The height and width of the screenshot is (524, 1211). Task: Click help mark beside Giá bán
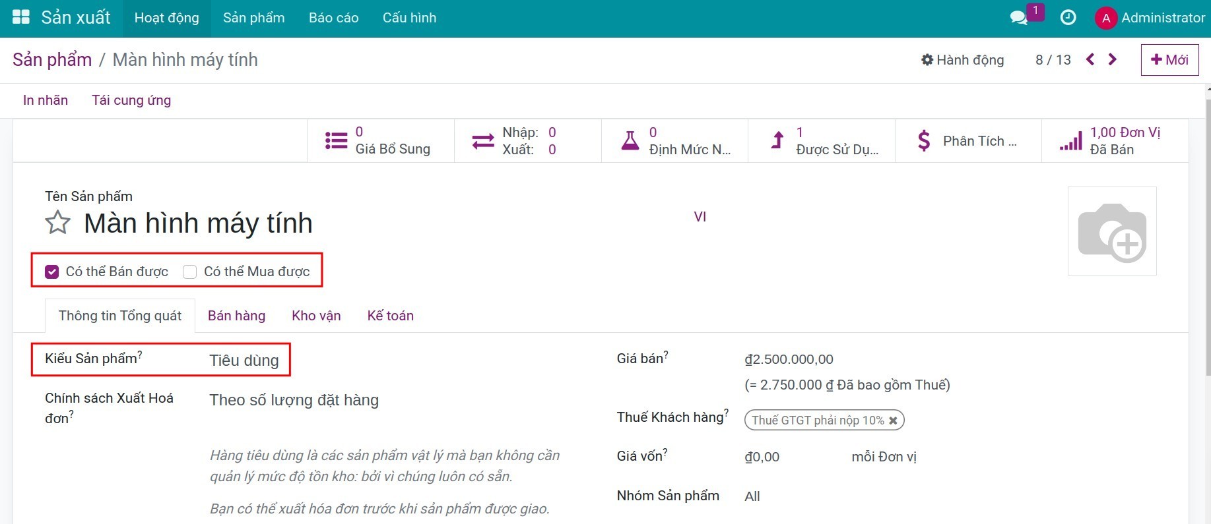(x=666, y=355)
